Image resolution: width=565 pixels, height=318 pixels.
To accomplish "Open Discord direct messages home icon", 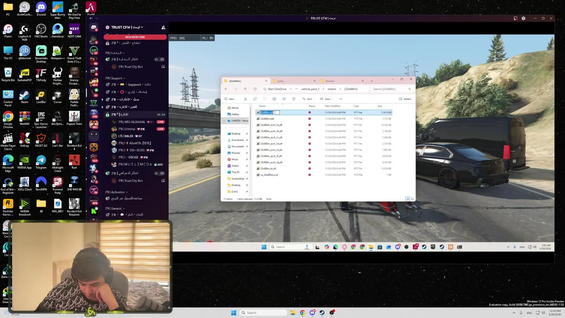I will (x=94, y=27).
